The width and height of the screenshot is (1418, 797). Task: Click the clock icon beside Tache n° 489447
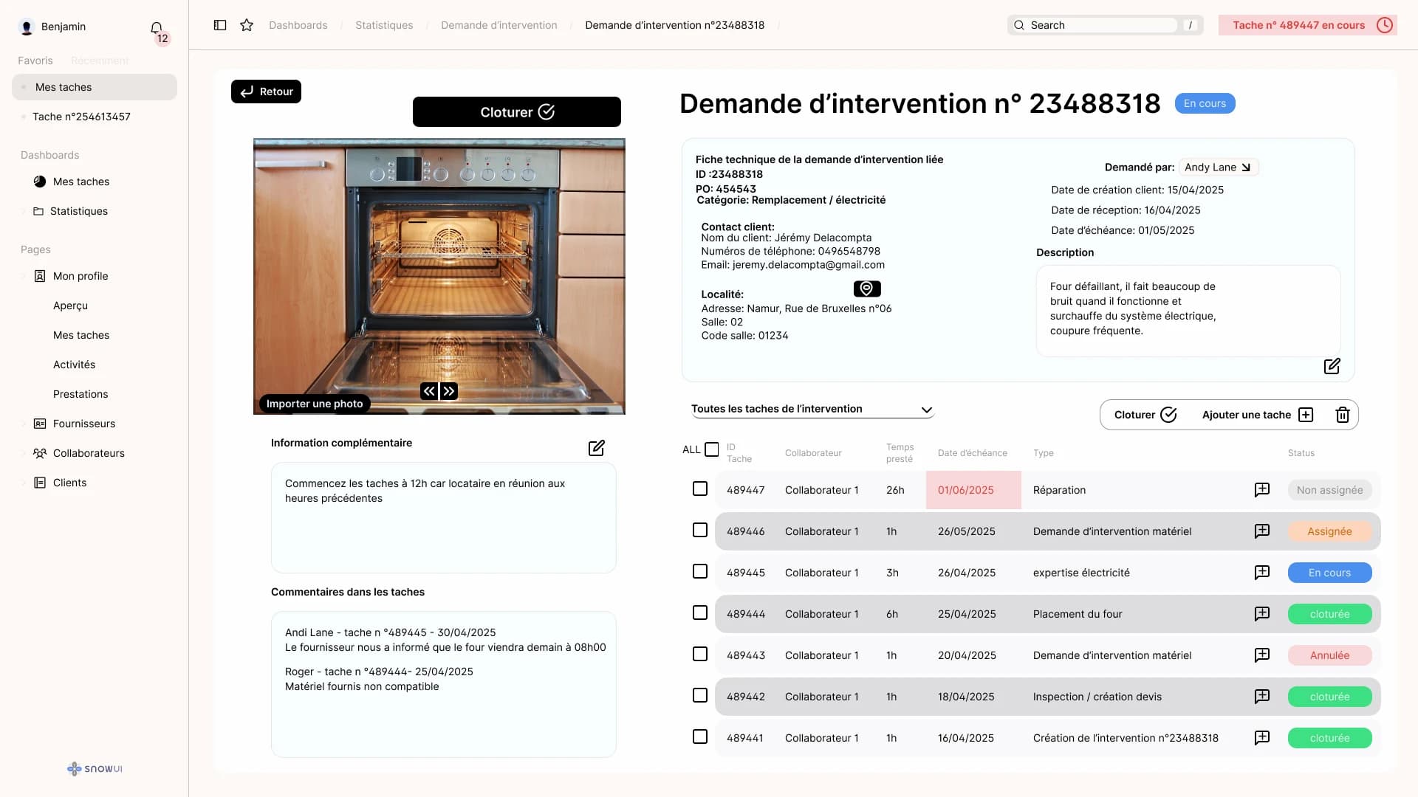(1385, 25)
